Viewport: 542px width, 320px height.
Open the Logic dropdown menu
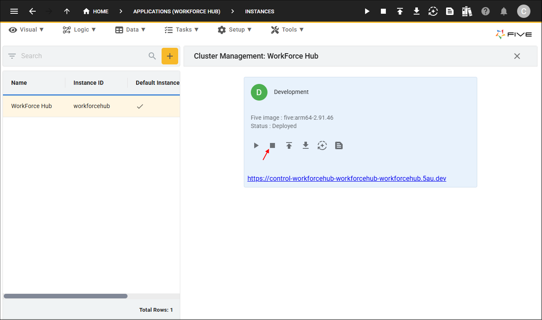pos(79,30)
